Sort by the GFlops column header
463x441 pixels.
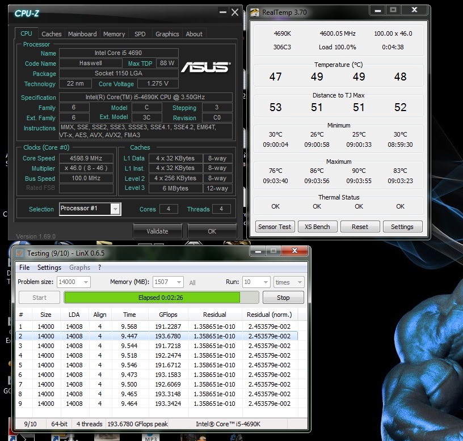[x=168, y=315]
